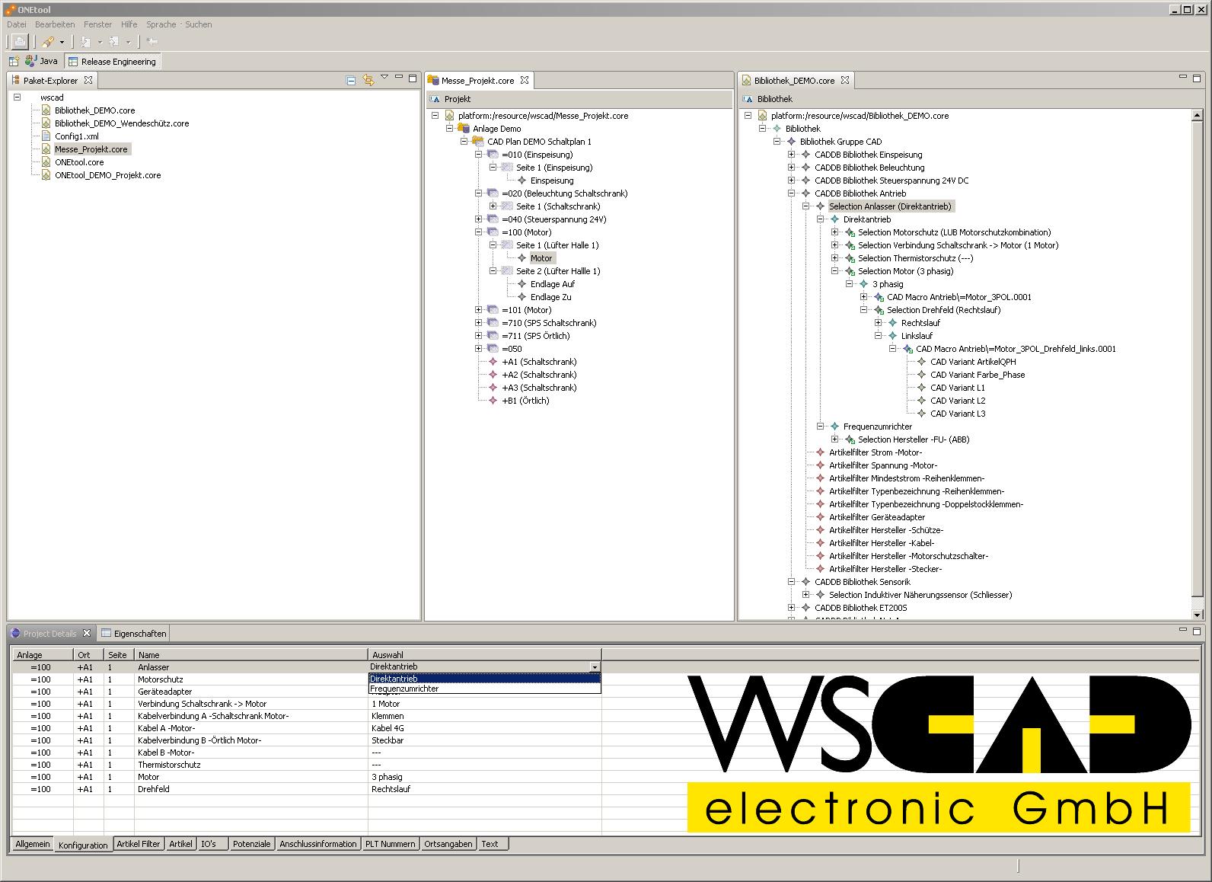The image size is (1212, 882).
Task: Click the print toolbar icon
Action: point(19,42)
